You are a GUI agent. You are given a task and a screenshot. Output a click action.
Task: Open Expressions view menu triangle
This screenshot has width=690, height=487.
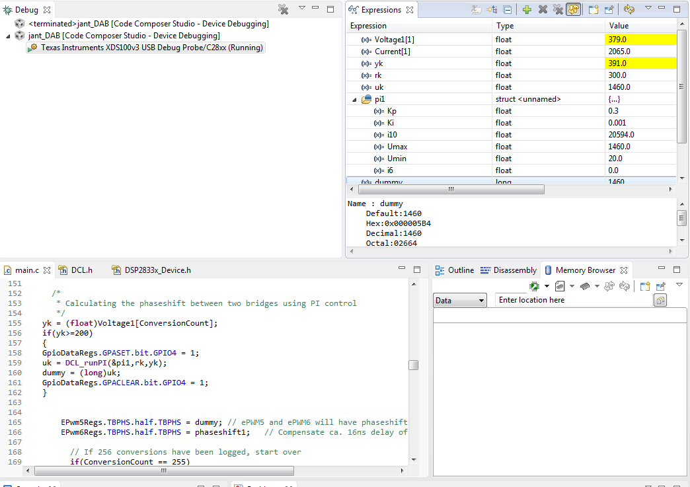coord(648,8)
